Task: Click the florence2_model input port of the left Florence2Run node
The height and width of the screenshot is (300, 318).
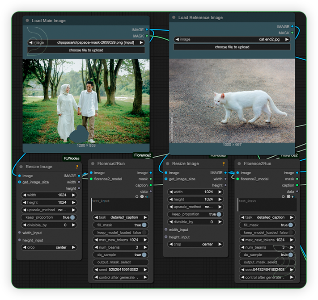Action: 91,179
